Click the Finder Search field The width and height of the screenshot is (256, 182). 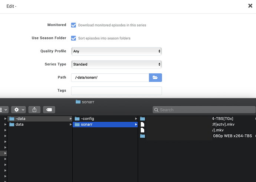pos(204,110)
